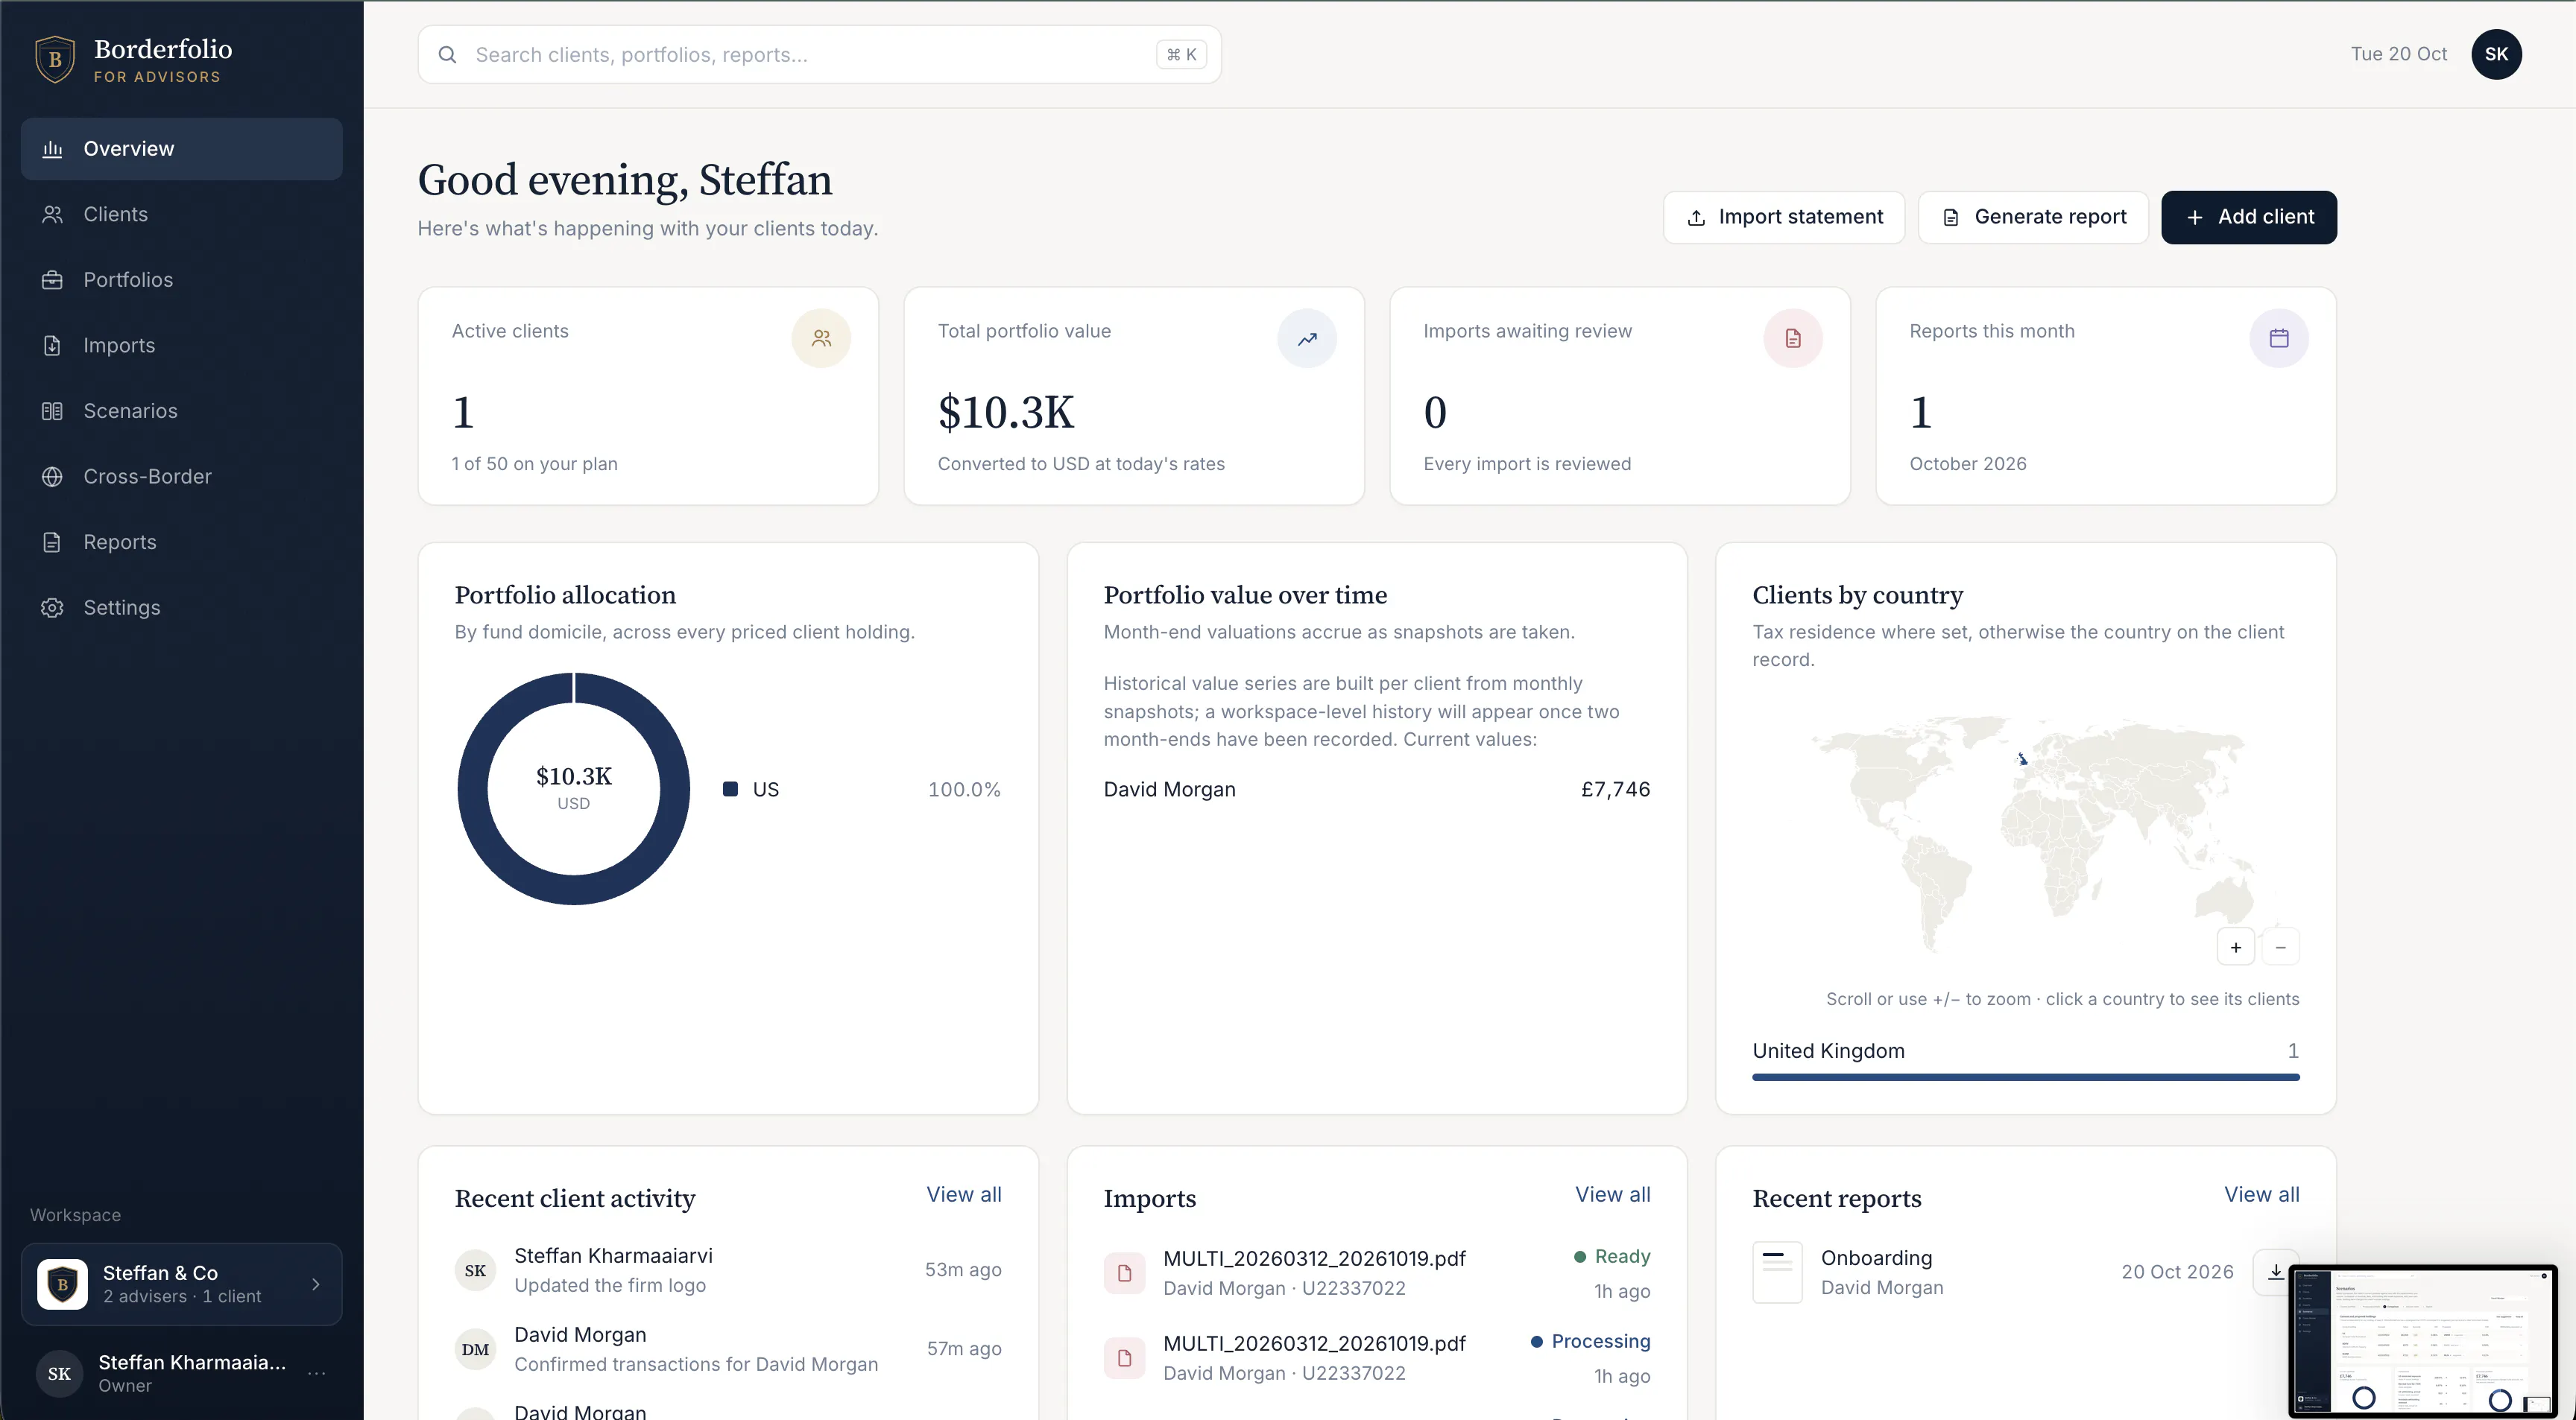2576x1420 pixels.
Task: Click the Total portfolio value trend icon
Action: [1307, 339]
